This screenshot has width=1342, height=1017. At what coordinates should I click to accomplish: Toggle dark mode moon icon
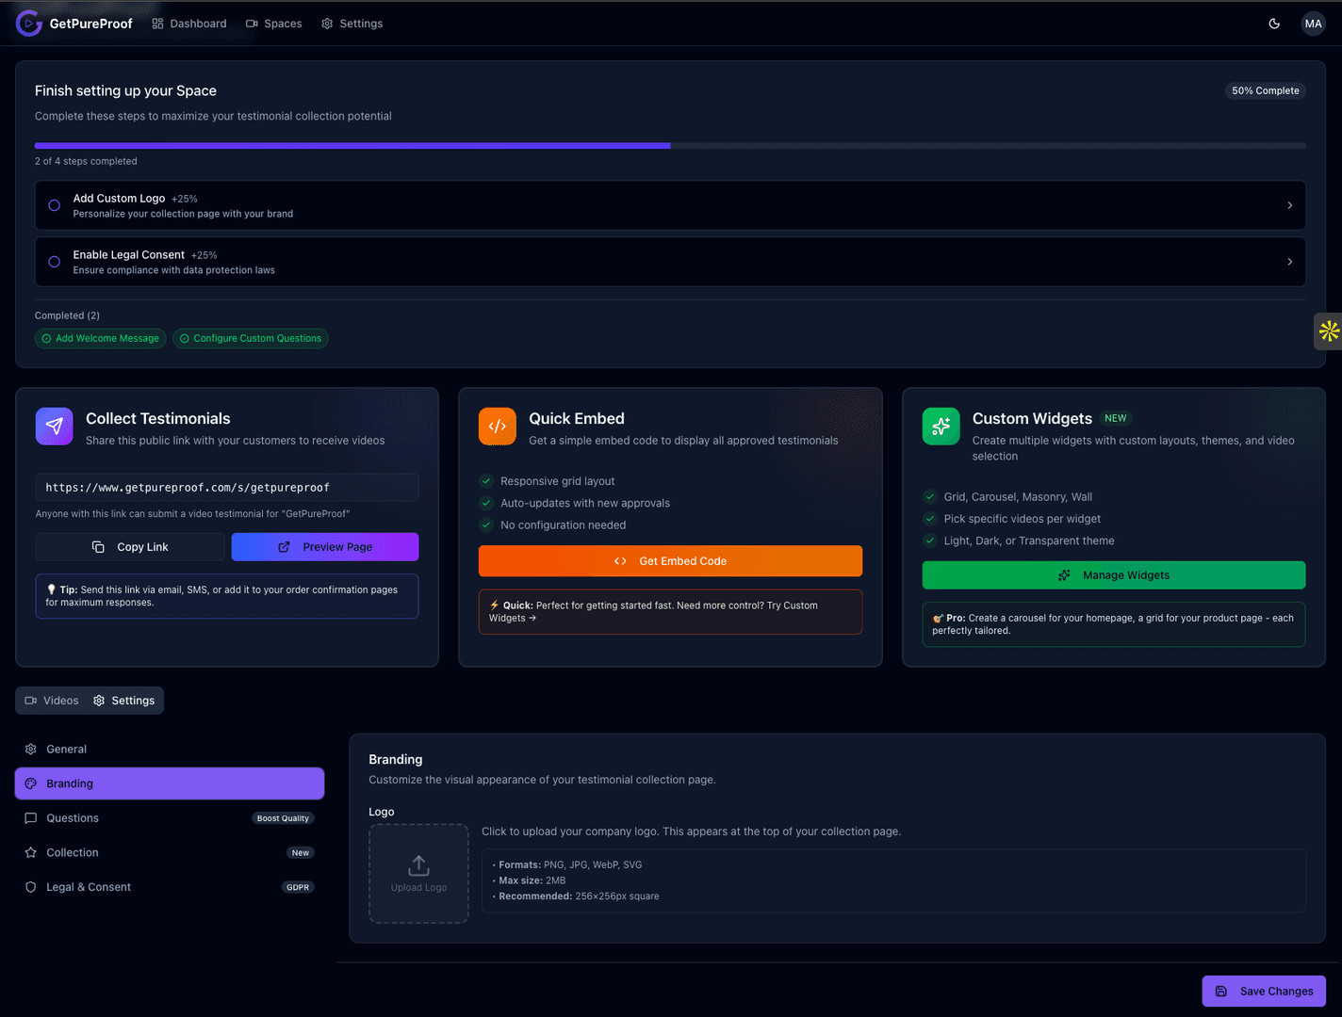[1274, 24]
